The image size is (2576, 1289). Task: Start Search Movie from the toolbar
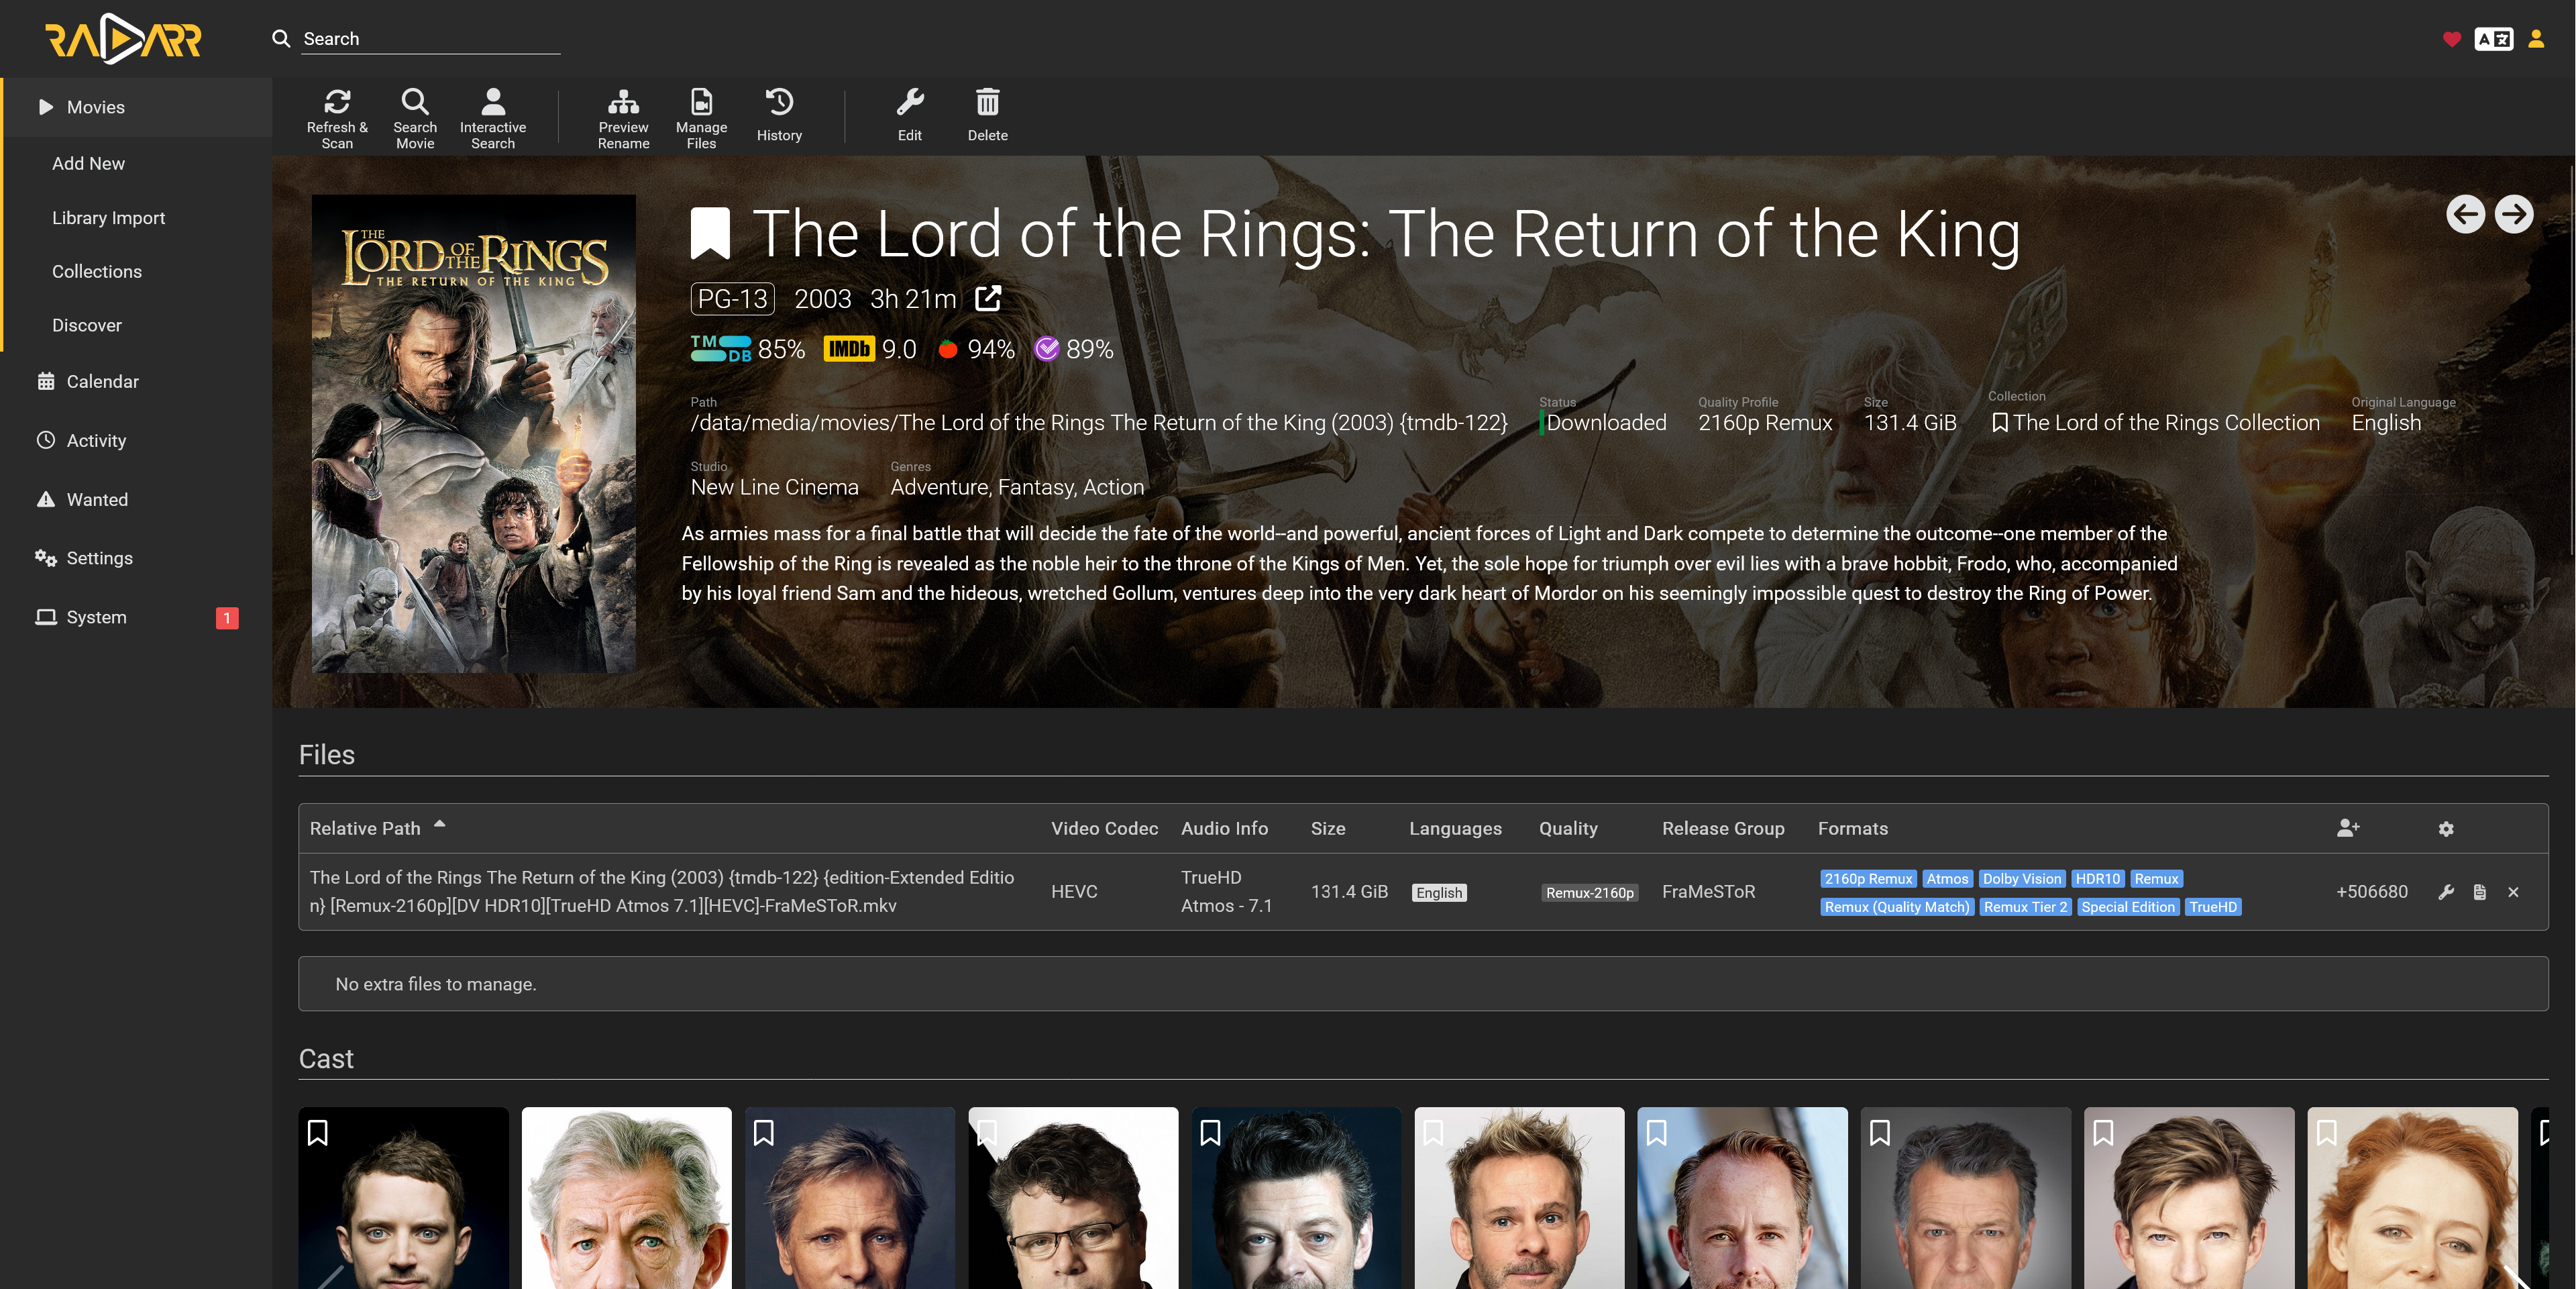coord(415,117)
